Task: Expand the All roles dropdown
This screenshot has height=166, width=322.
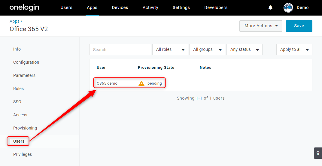Action: point(170,50)
